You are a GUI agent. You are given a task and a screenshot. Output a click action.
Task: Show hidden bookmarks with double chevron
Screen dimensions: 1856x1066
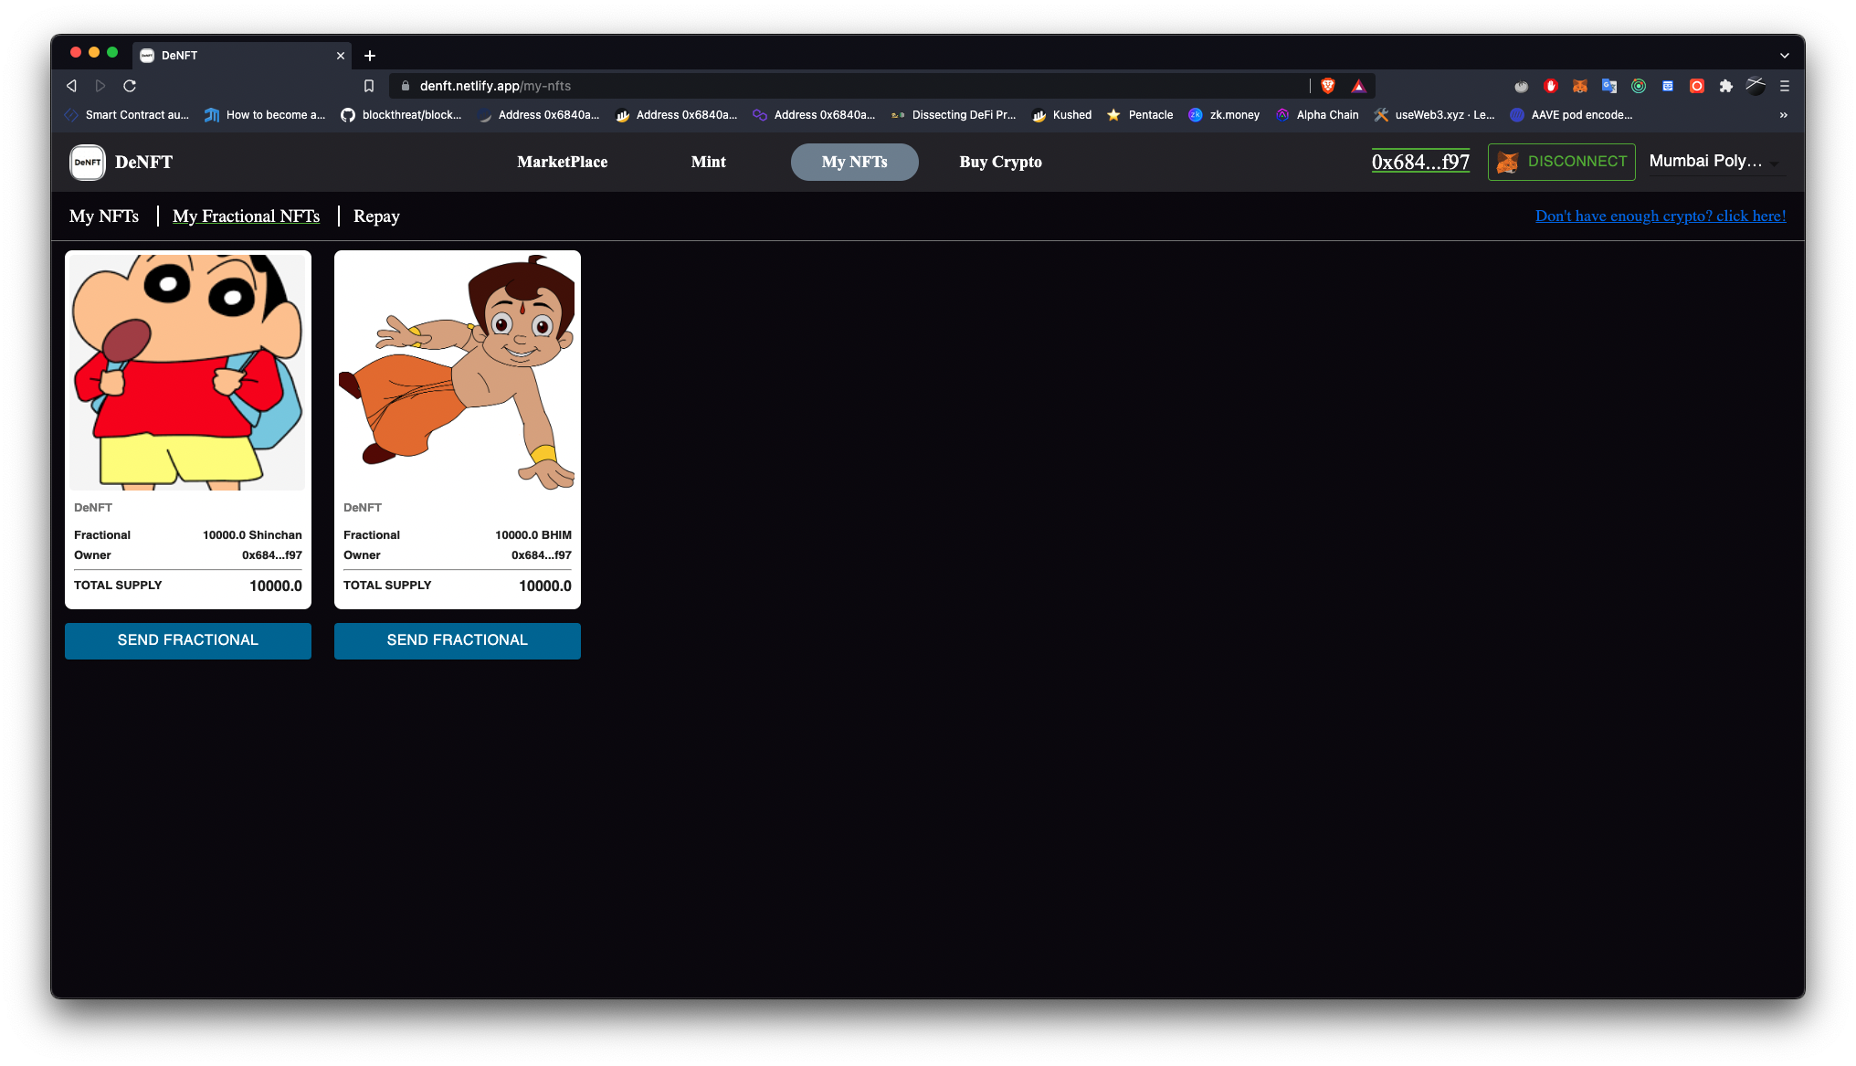click(1784, 115)
